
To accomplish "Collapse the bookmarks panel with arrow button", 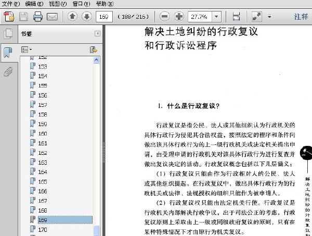I will (x=97, y=33).
